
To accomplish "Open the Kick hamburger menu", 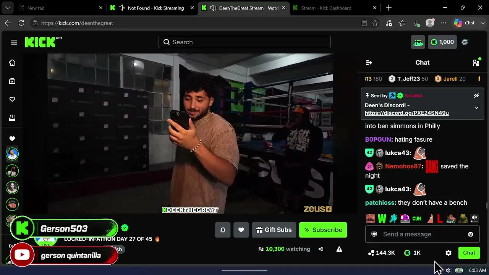I will (14, 42).
